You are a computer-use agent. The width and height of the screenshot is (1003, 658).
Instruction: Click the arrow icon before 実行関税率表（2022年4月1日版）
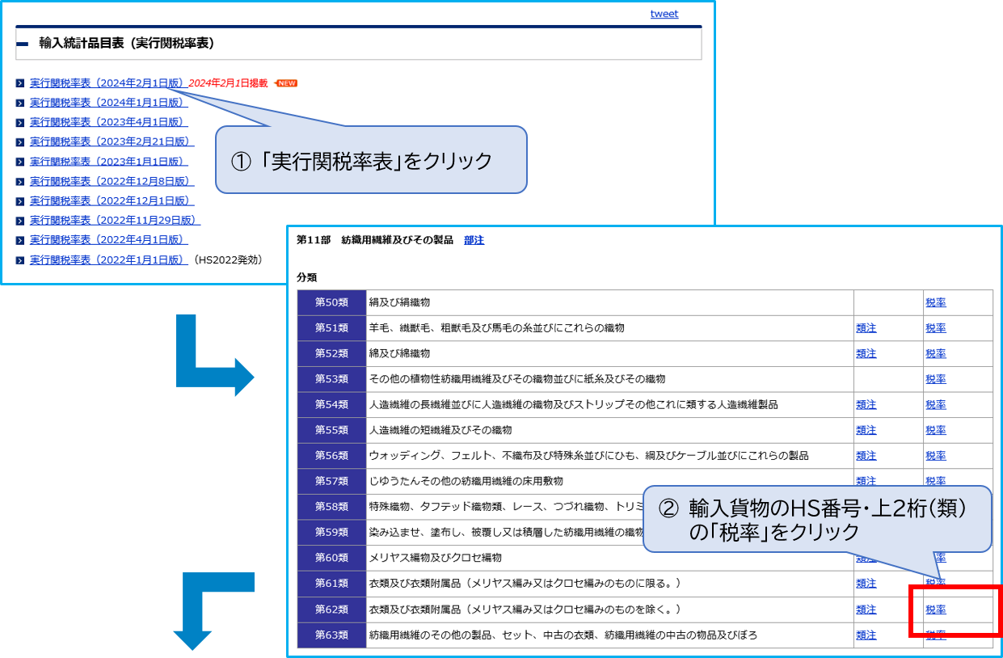click(20, 239)
